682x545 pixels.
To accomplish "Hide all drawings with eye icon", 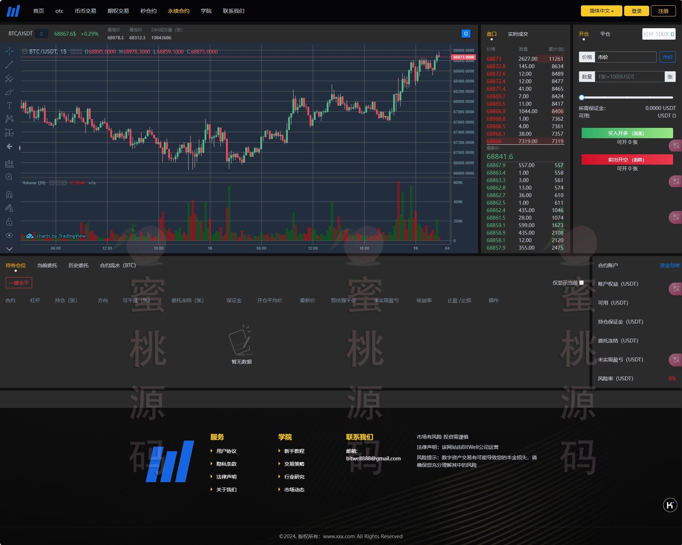I will 9,235.
